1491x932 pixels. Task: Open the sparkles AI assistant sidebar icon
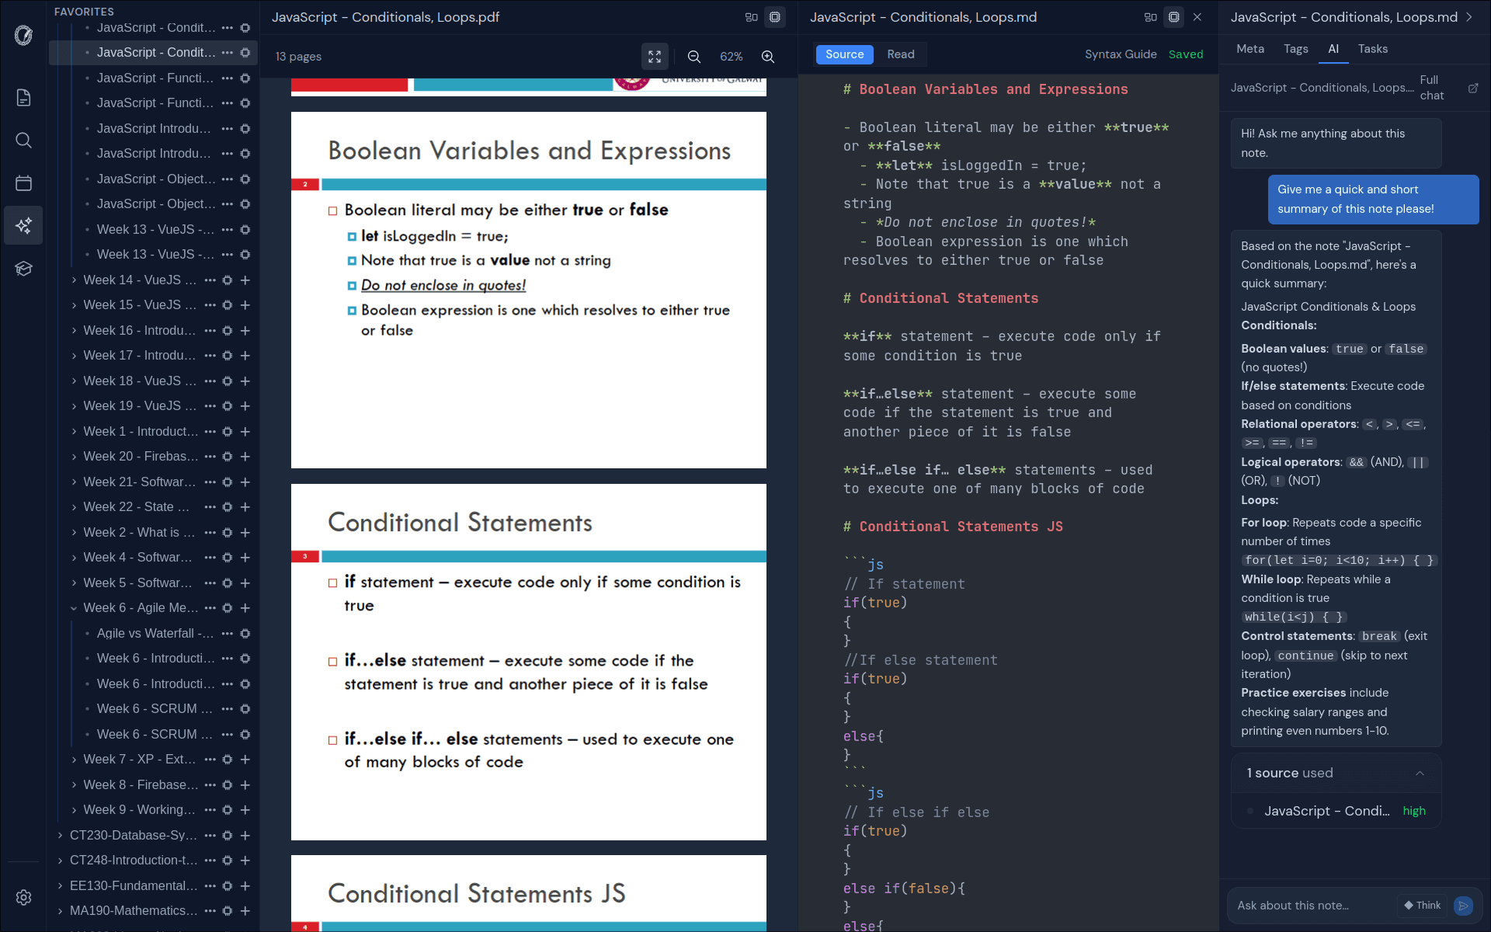(23, 225)
